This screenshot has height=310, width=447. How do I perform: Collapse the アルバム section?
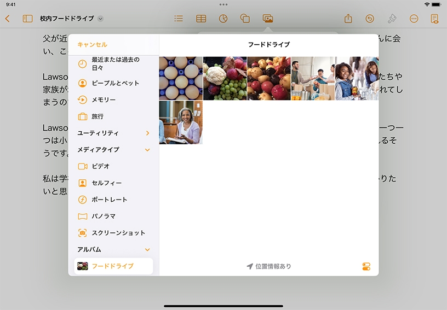(x=147, y=249)
